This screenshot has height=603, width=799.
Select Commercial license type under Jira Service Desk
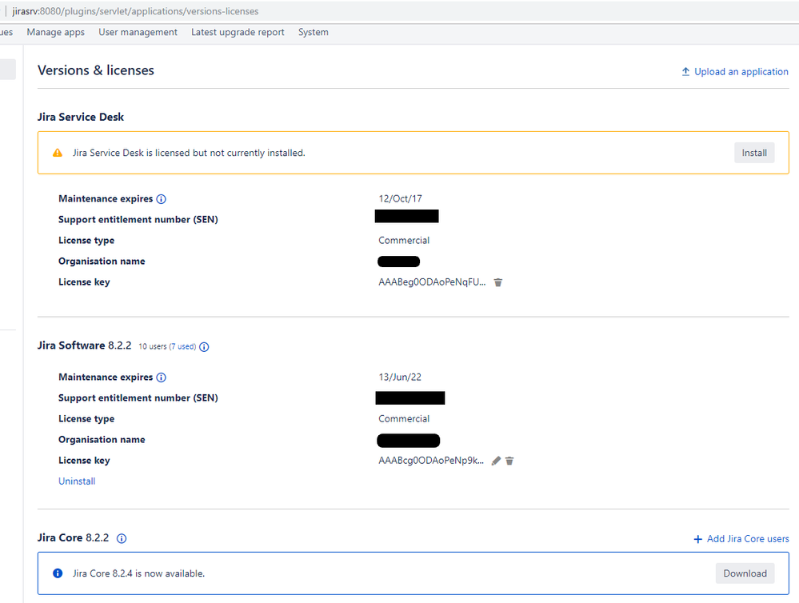click(x=404, y=241)
